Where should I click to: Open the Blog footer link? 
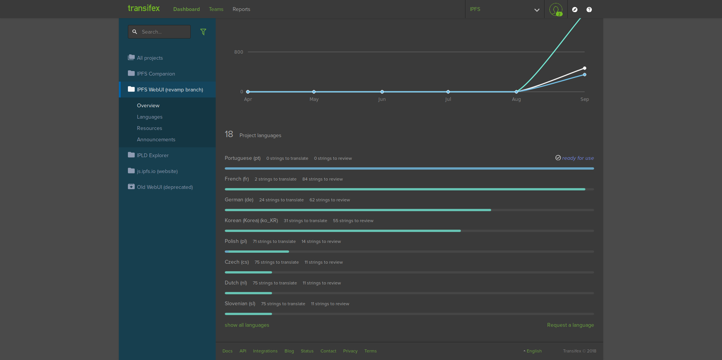tap(289, 351)
